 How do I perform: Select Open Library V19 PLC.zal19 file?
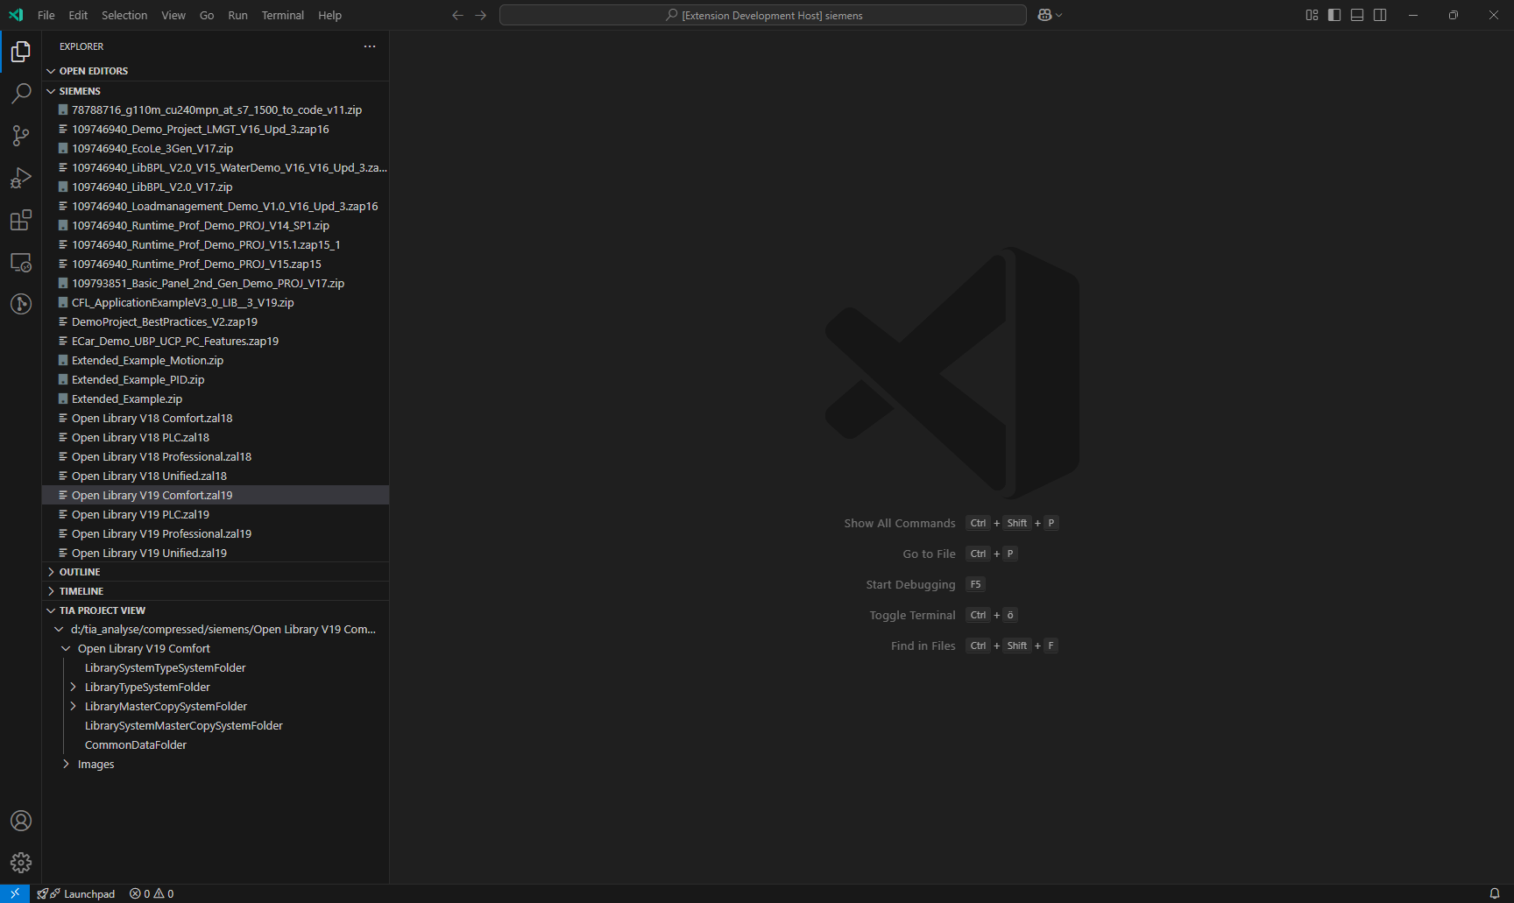tap(216, 514)
